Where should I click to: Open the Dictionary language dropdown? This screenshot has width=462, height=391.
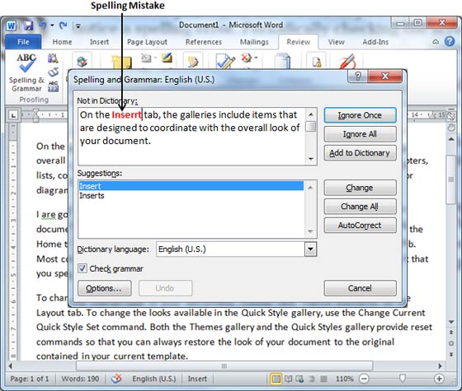(x=310, y=249)
